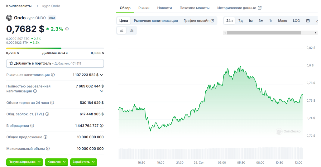Click the volume bars below the chart
The width and height of the screenshot is (321, 167).
(210, 153)
